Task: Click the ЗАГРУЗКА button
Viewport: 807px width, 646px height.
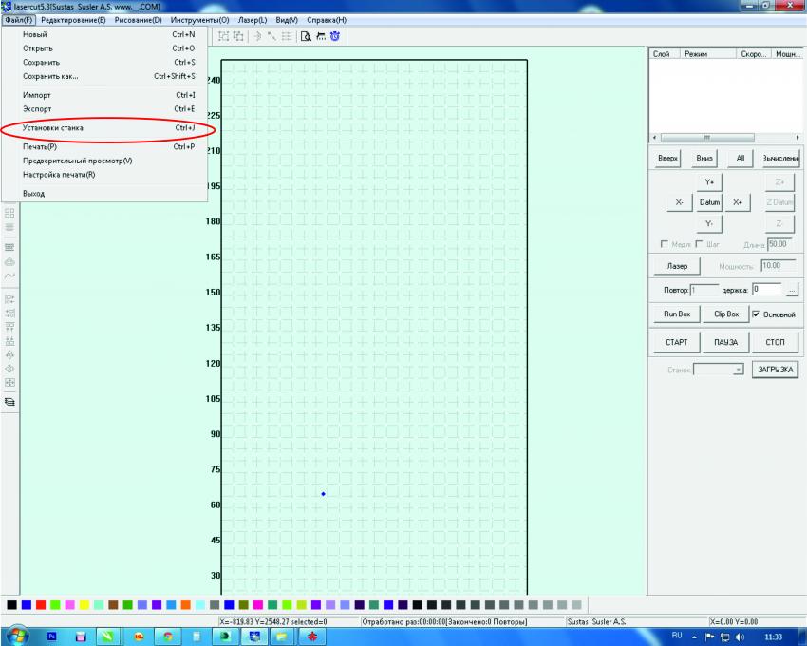Action: (x=775, y=369)
